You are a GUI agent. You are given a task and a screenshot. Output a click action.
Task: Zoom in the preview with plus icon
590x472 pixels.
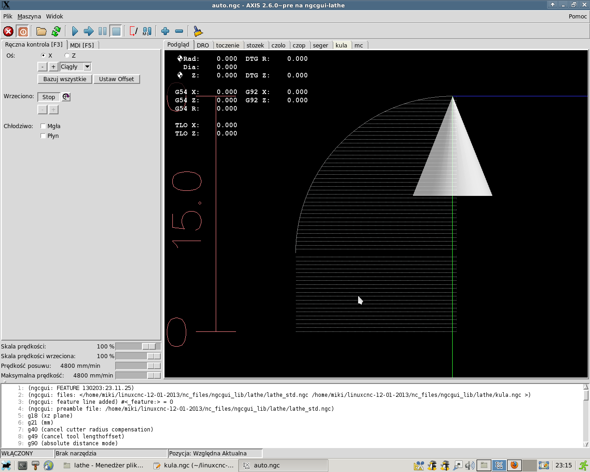[x=165, y=31]
